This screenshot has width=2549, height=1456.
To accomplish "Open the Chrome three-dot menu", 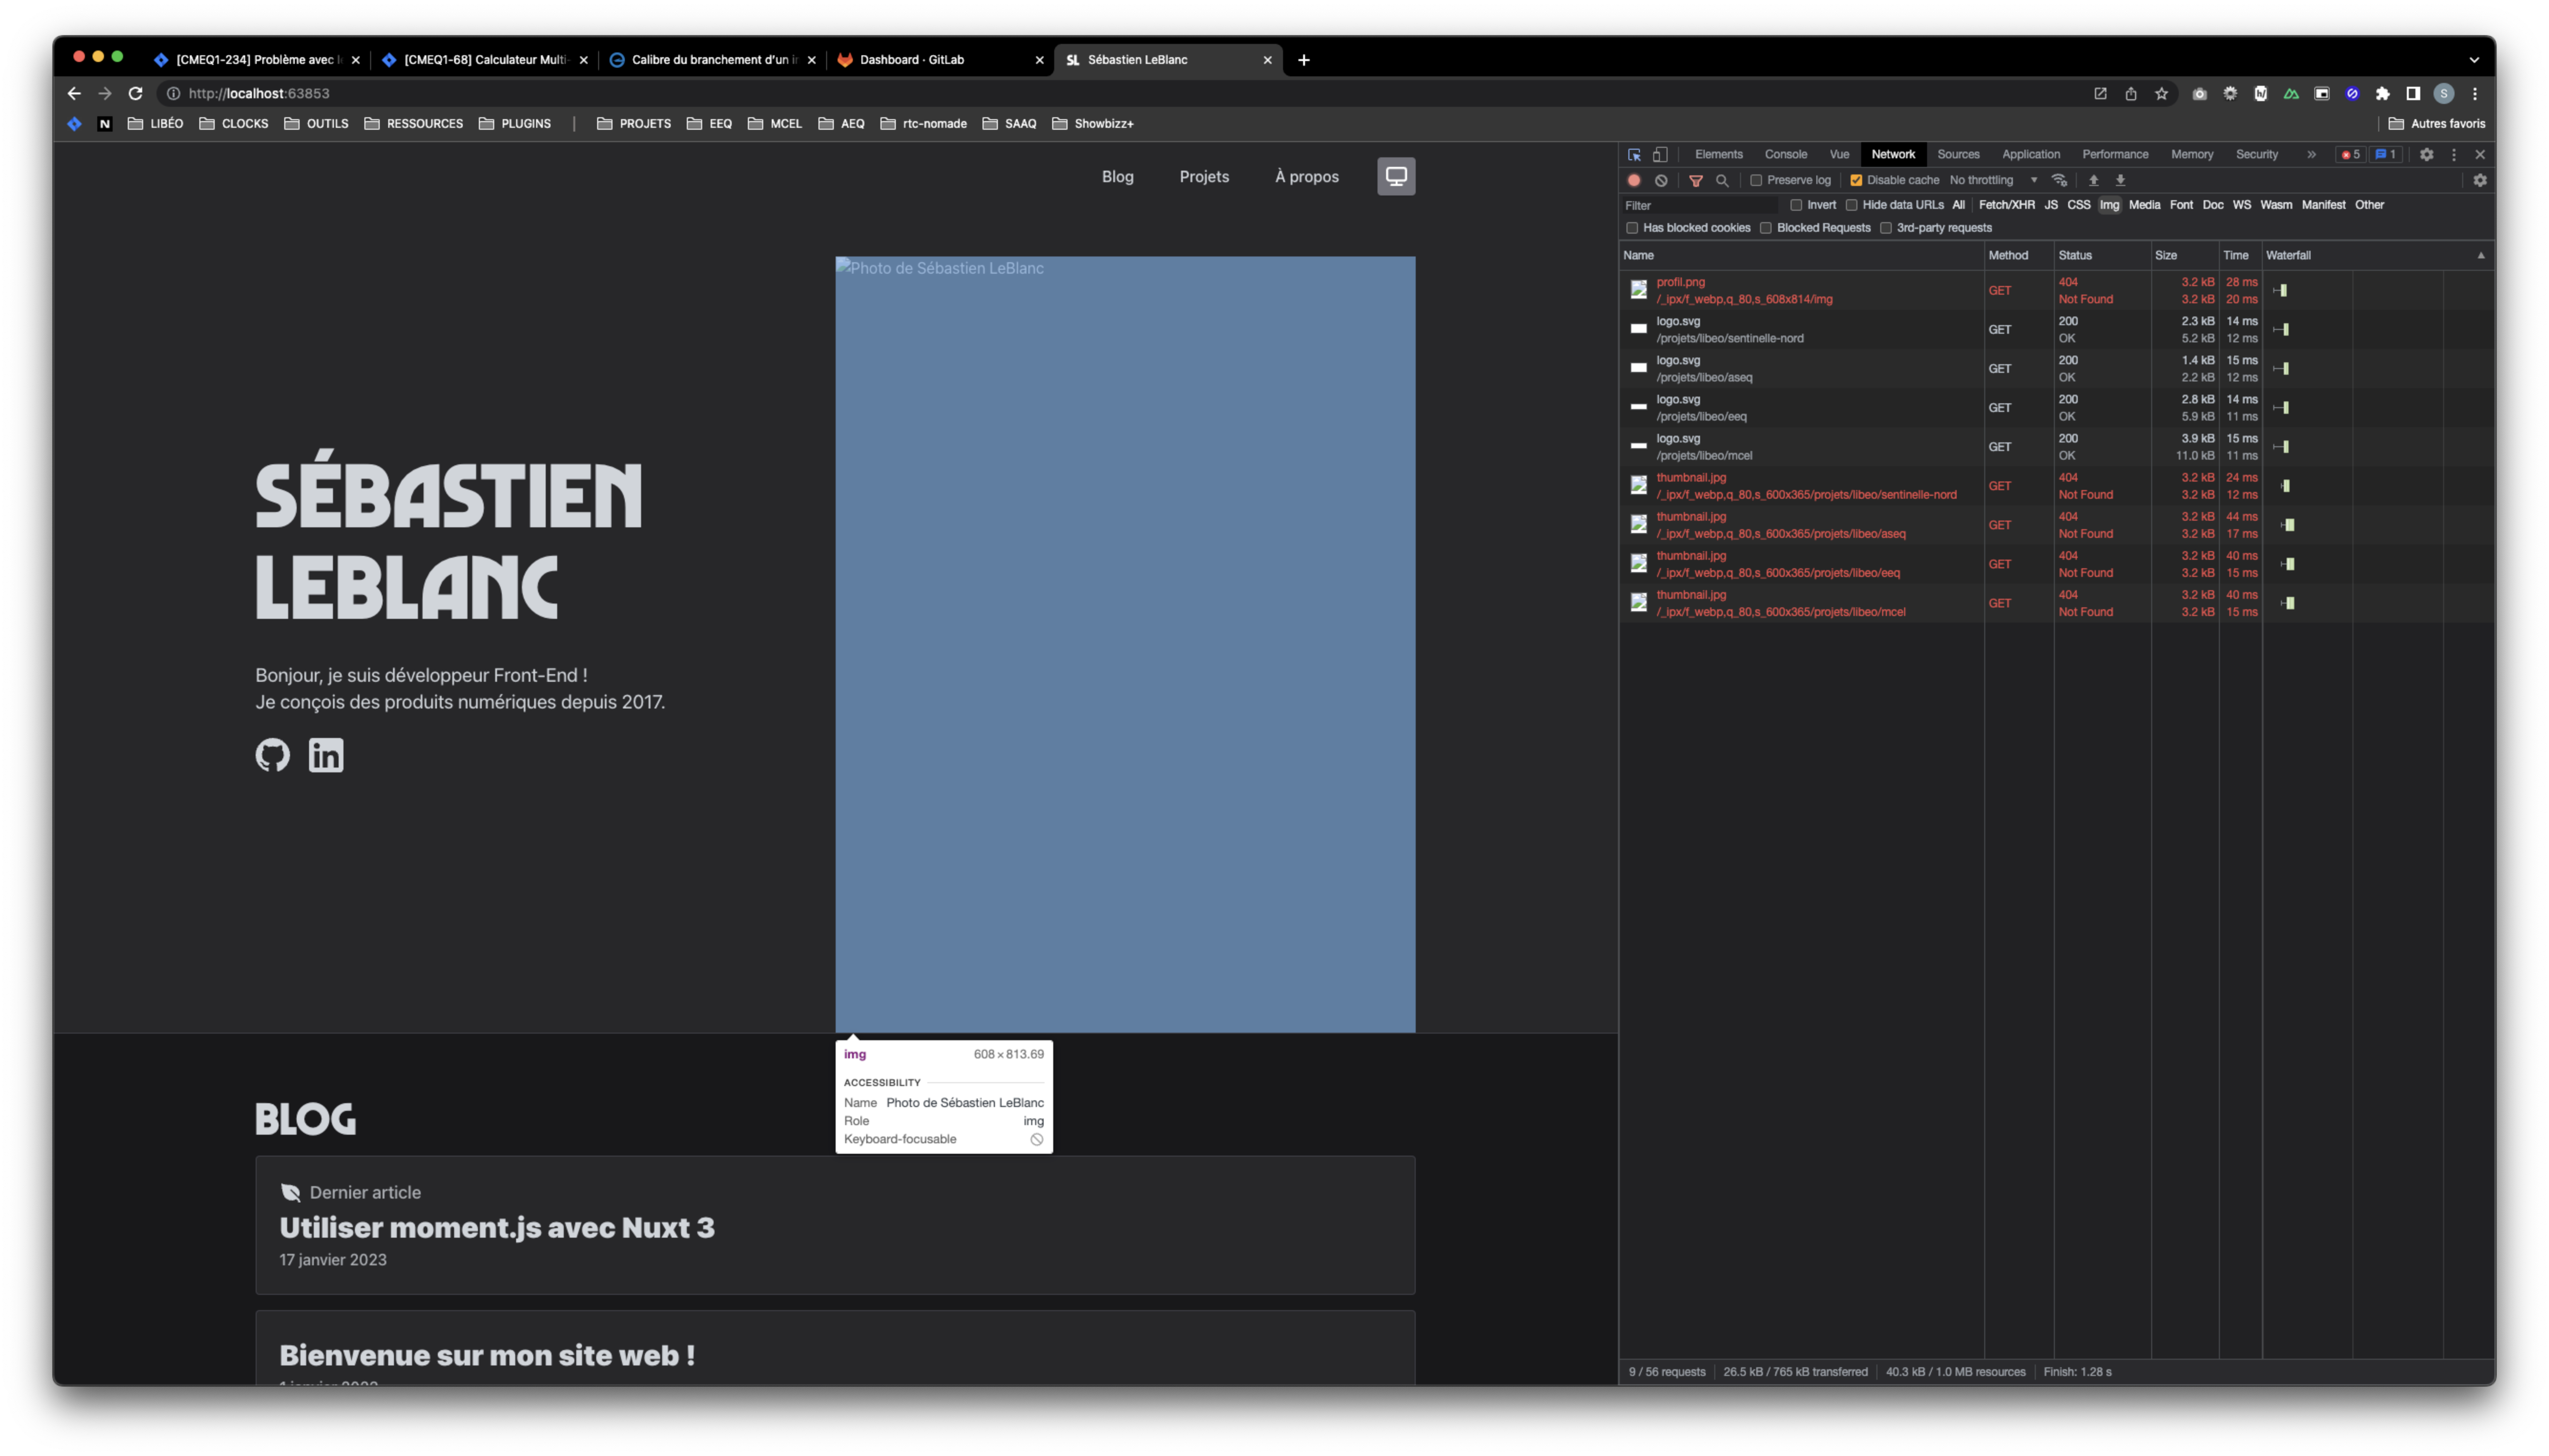I will click(2475, 93).
